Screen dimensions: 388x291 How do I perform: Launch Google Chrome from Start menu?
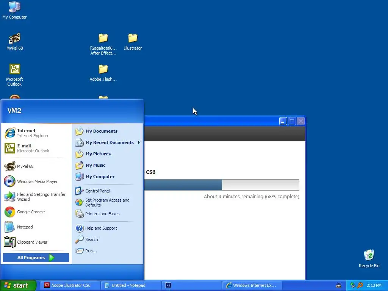click(x=36, y=212)
